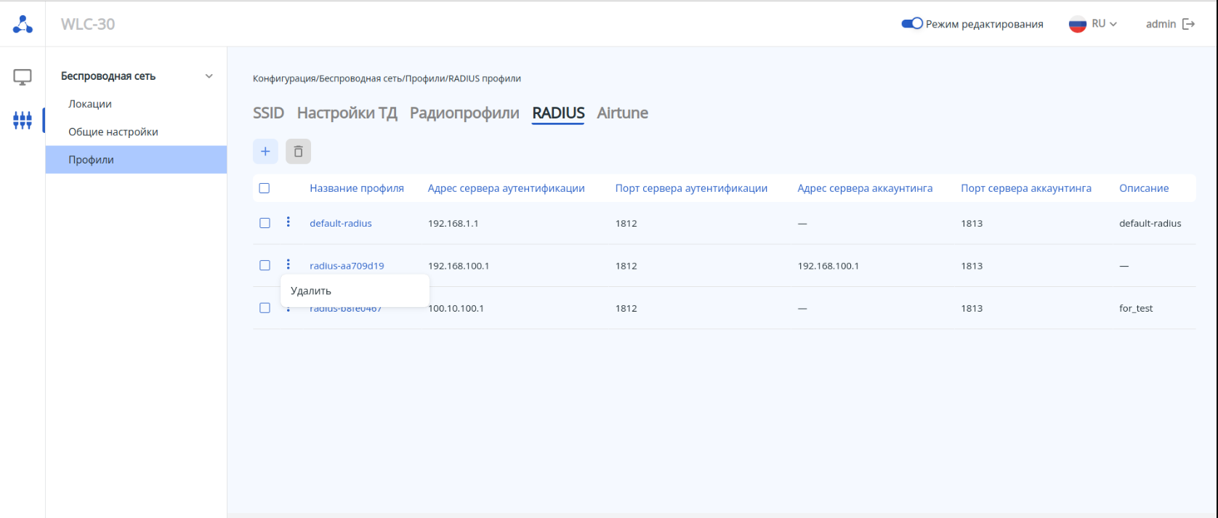
Task: Open the configuration sliders icon in sidebar
Action: click(23, 120)
